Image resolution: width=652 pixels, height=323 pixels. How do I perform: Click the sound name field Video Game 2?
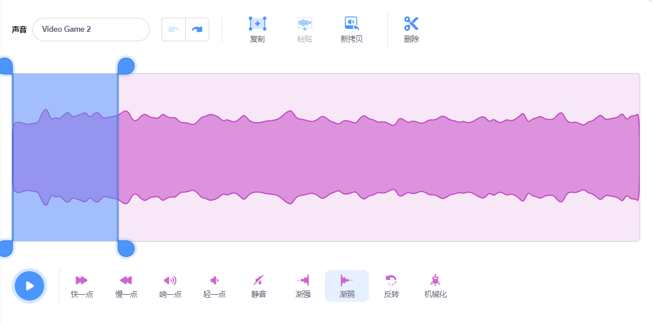click(x=91, y=29)
